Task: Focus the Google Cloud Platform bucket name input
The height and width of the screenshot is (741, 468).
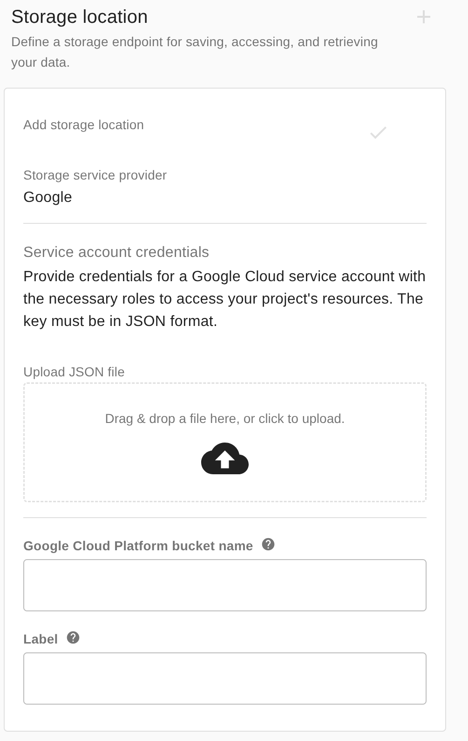Action: coord(225,585)
